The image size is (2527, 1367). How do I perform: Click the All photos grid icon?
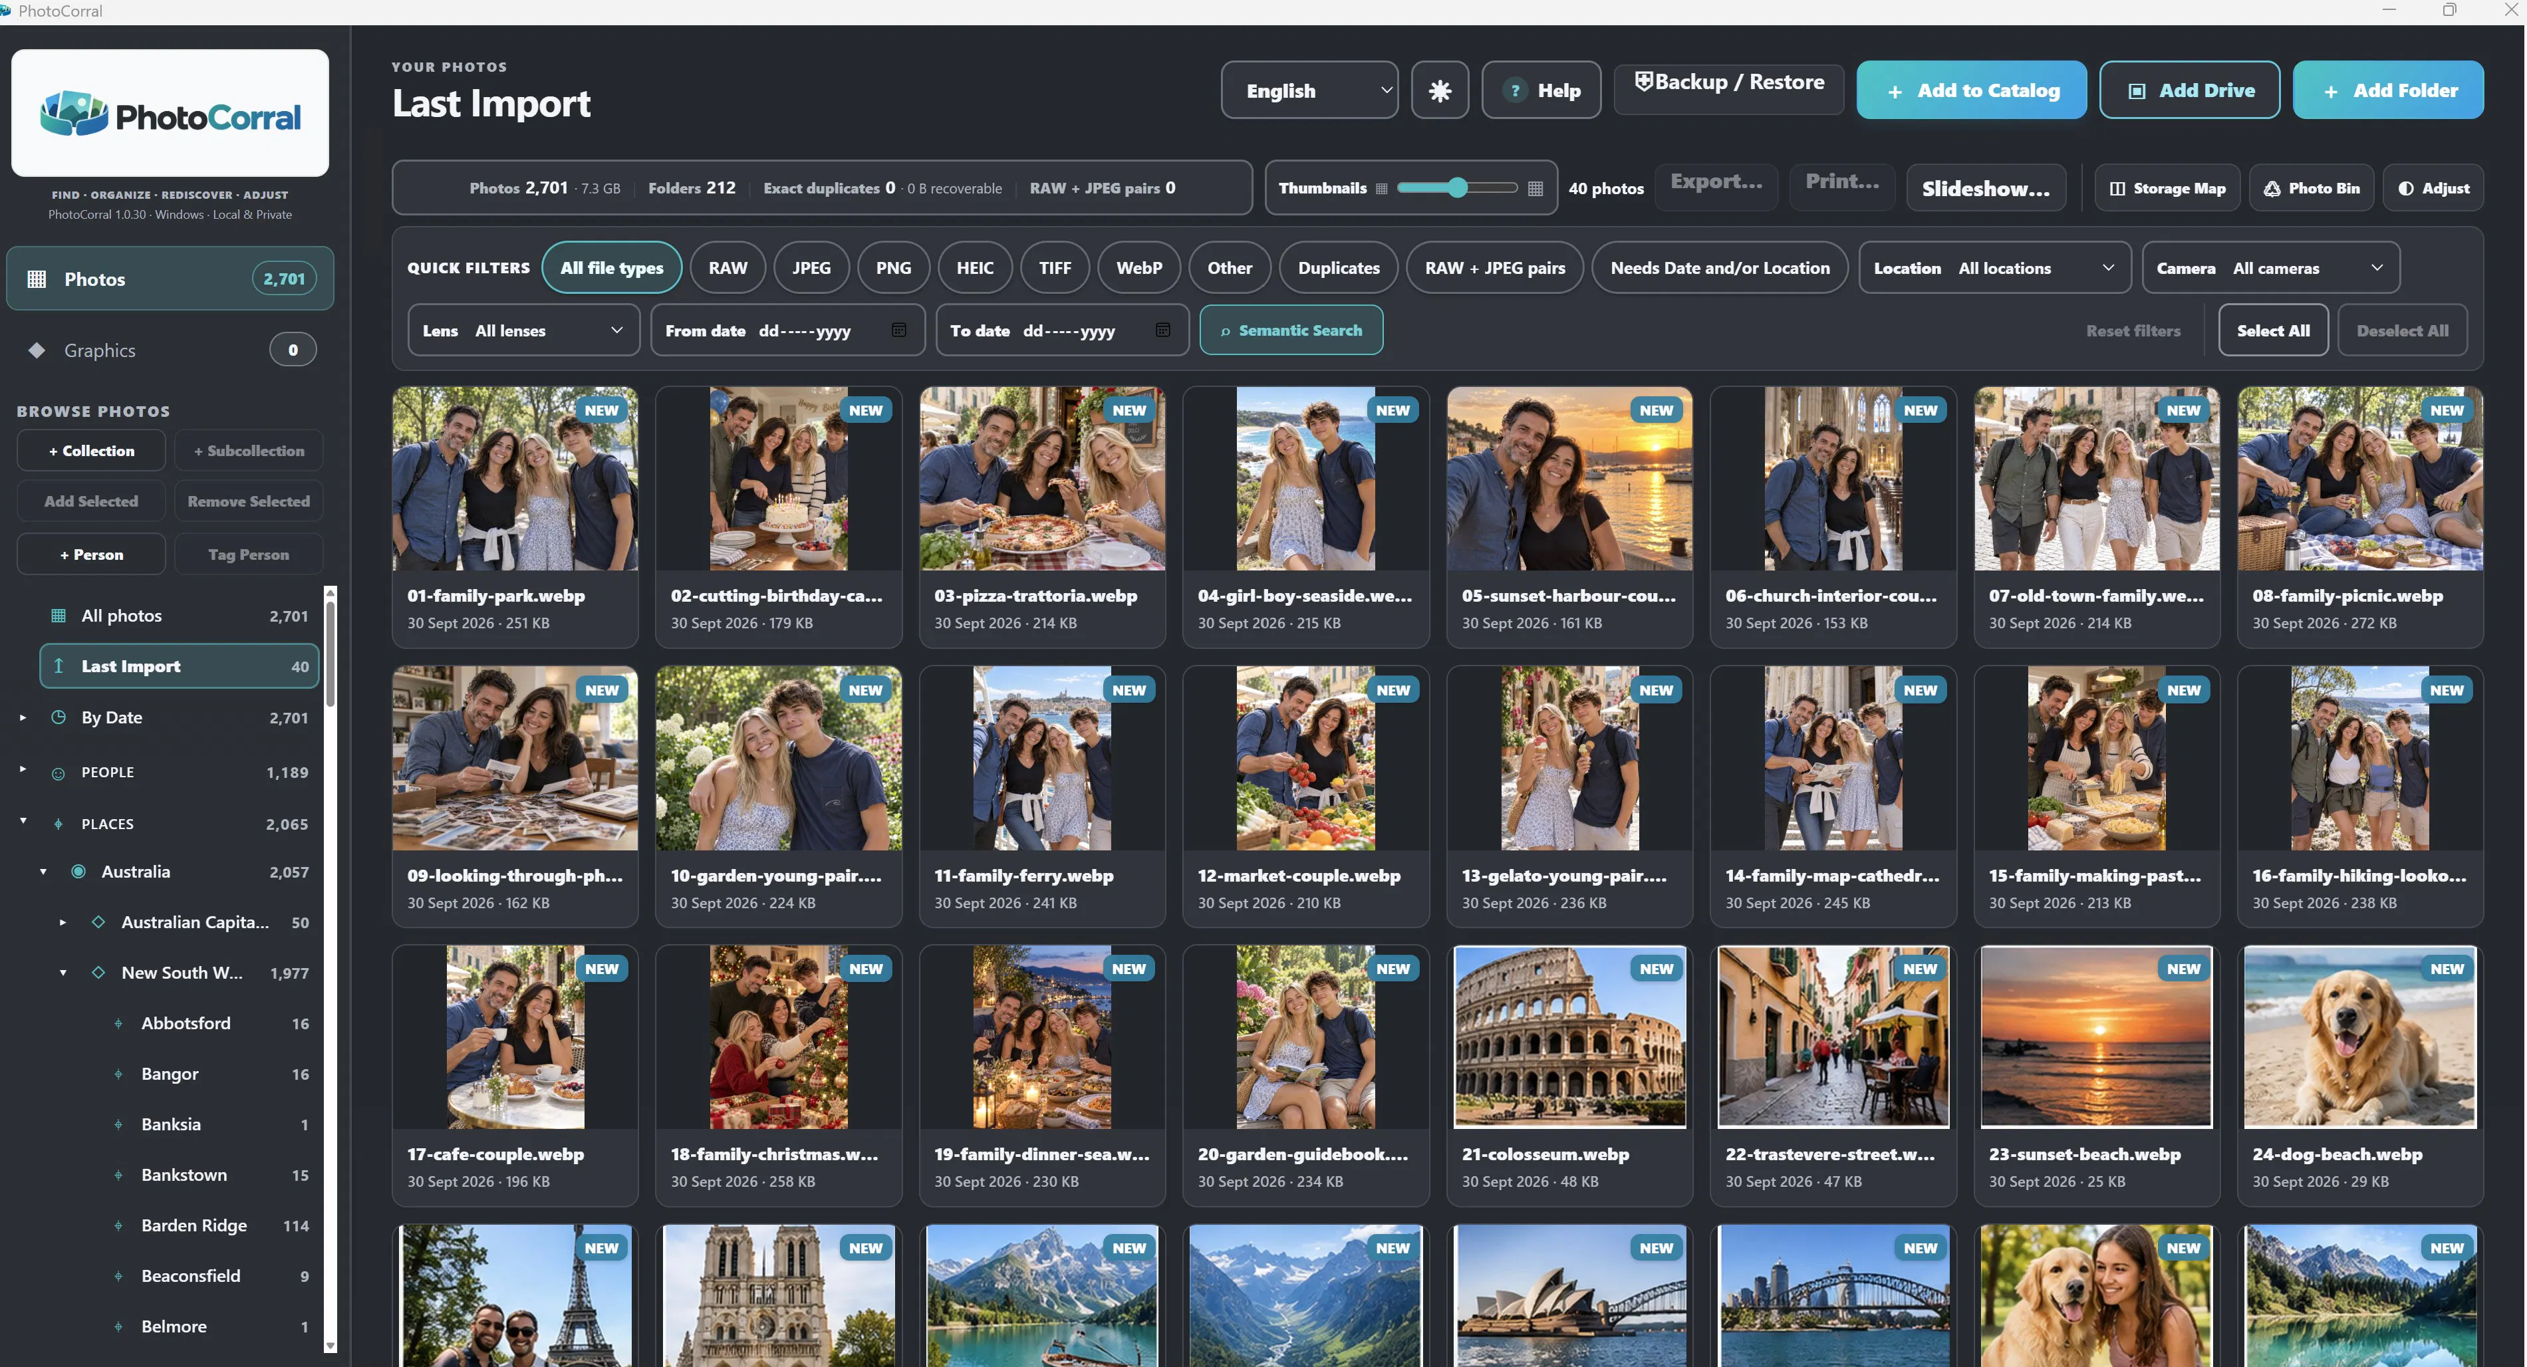(58, 616)
